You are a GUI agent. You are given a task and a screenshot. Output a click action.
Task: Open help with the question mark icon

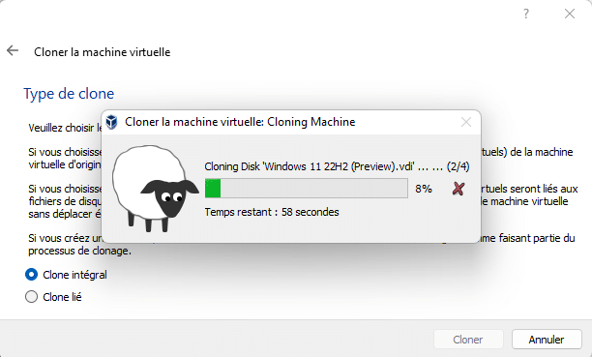[x=526, y=14]
